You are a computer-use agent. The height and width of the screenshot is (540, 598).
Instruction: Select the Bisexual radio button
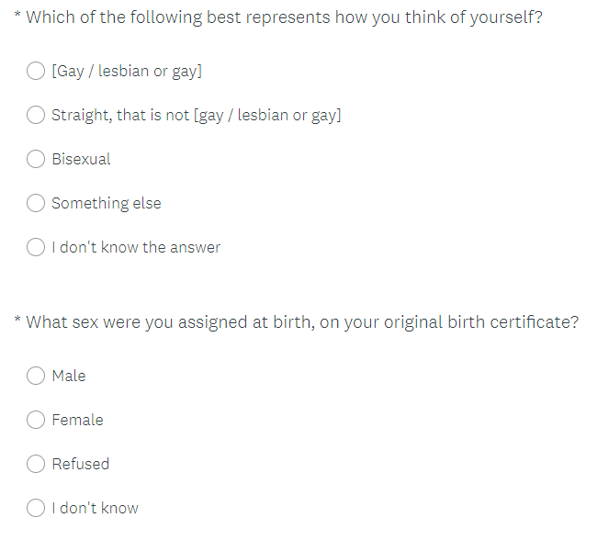[x=36, y=159]
